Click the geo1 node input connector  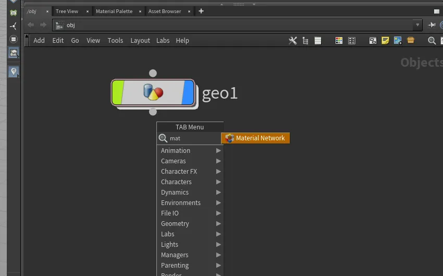coord(153,73)
